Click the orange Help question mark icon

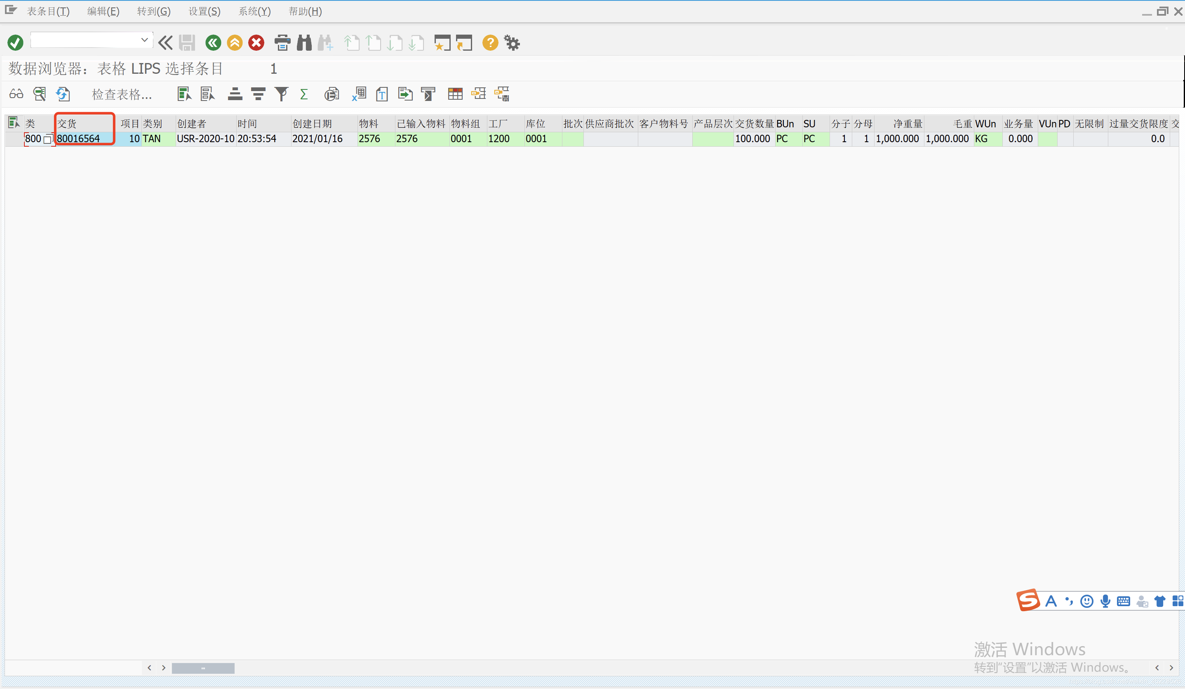(x=490, y=43)
